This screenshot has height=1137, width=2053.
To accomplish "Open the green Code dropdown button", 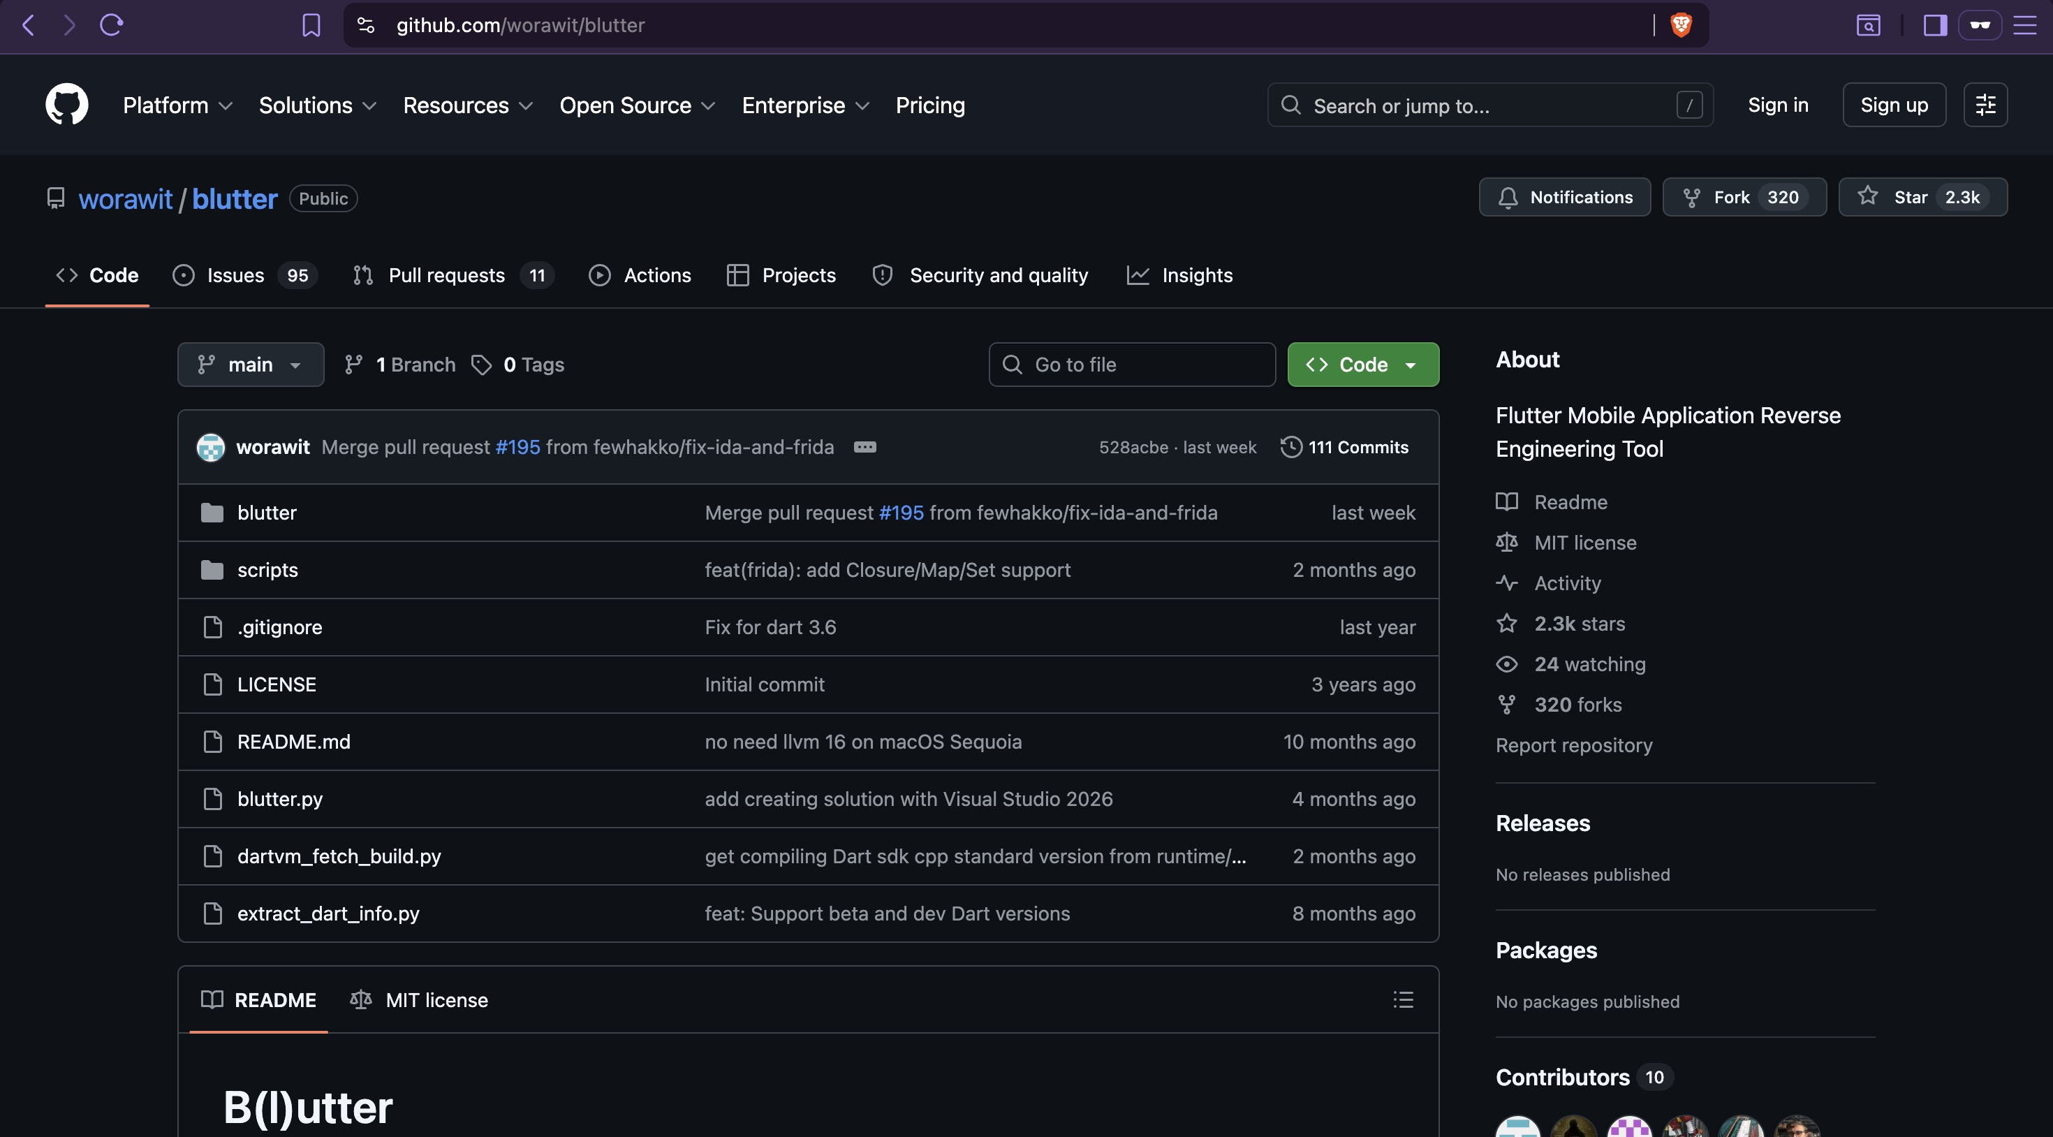I will (1363, 365).
